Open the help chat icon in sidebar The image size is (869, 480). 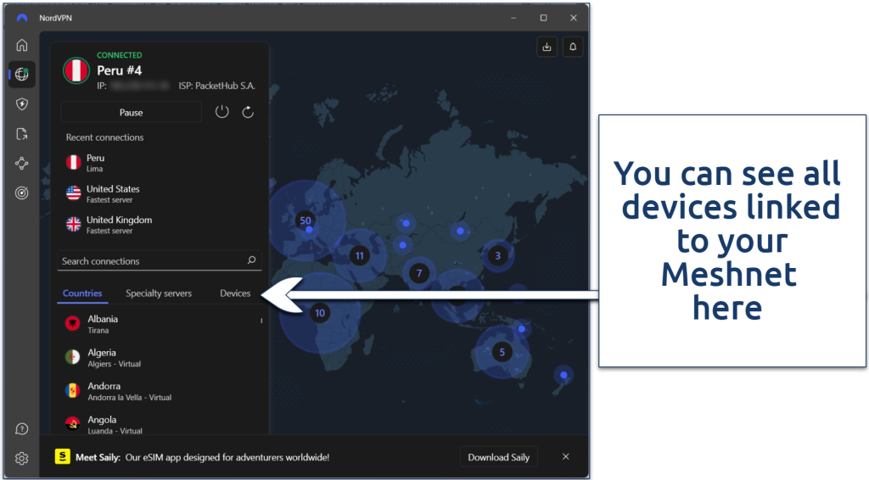[x=21, y=429]
